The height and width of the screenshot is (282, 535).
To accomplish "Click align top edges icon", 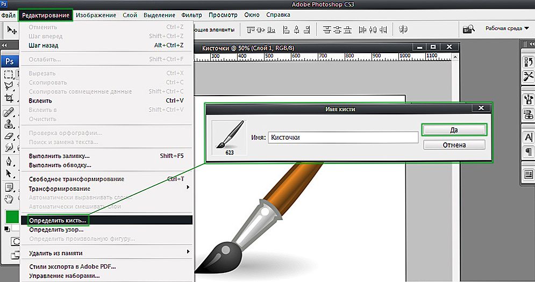I will pos(251,30).
